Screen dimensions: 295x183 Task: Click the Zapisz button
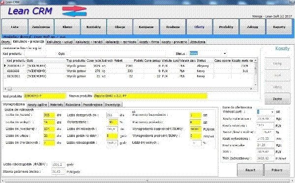pos(277,99)
